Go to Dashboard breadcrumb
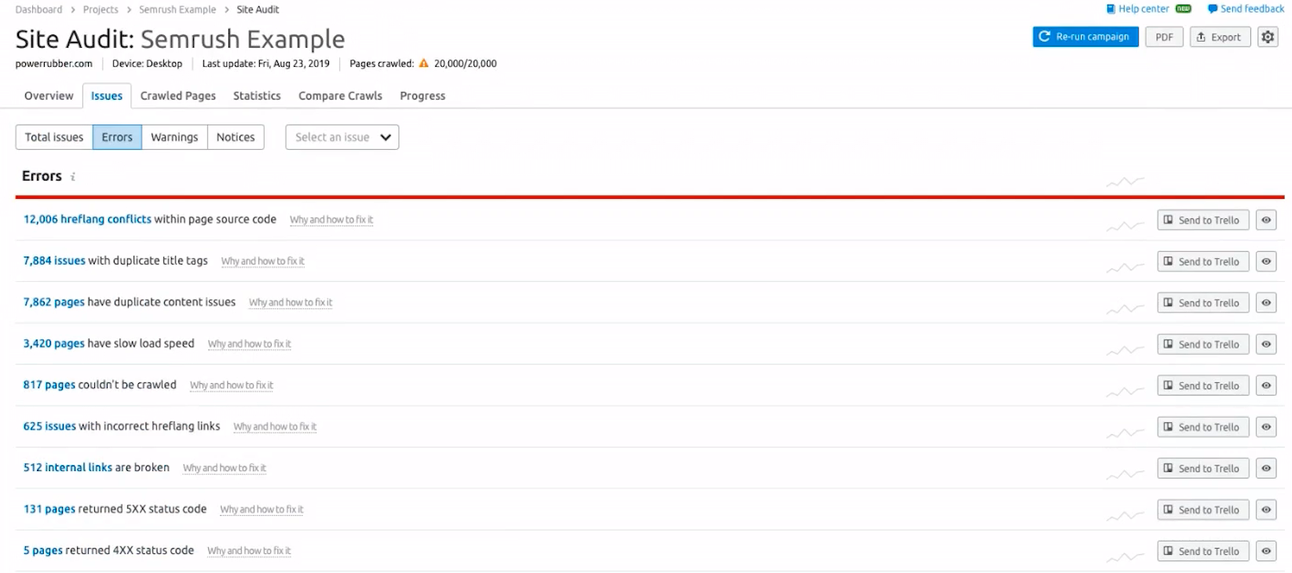The height and width of the screenshot is (573, 1292). pos(38,9)
